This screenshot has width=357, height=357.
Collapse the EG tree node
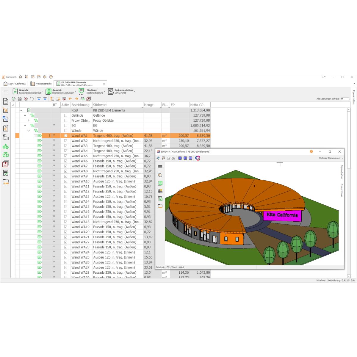[25, 126]
